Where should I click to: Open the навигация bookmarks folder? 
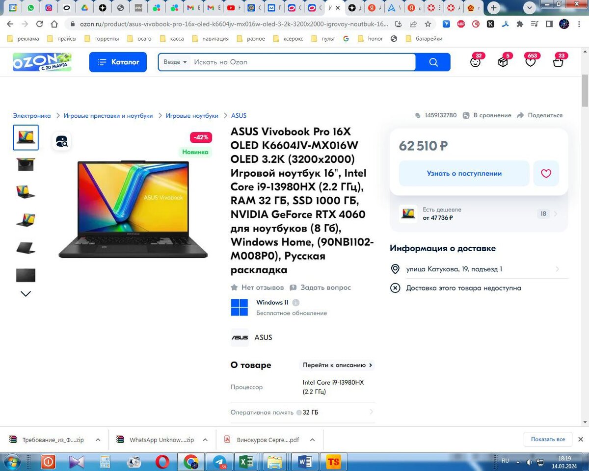tap(210, 39)
